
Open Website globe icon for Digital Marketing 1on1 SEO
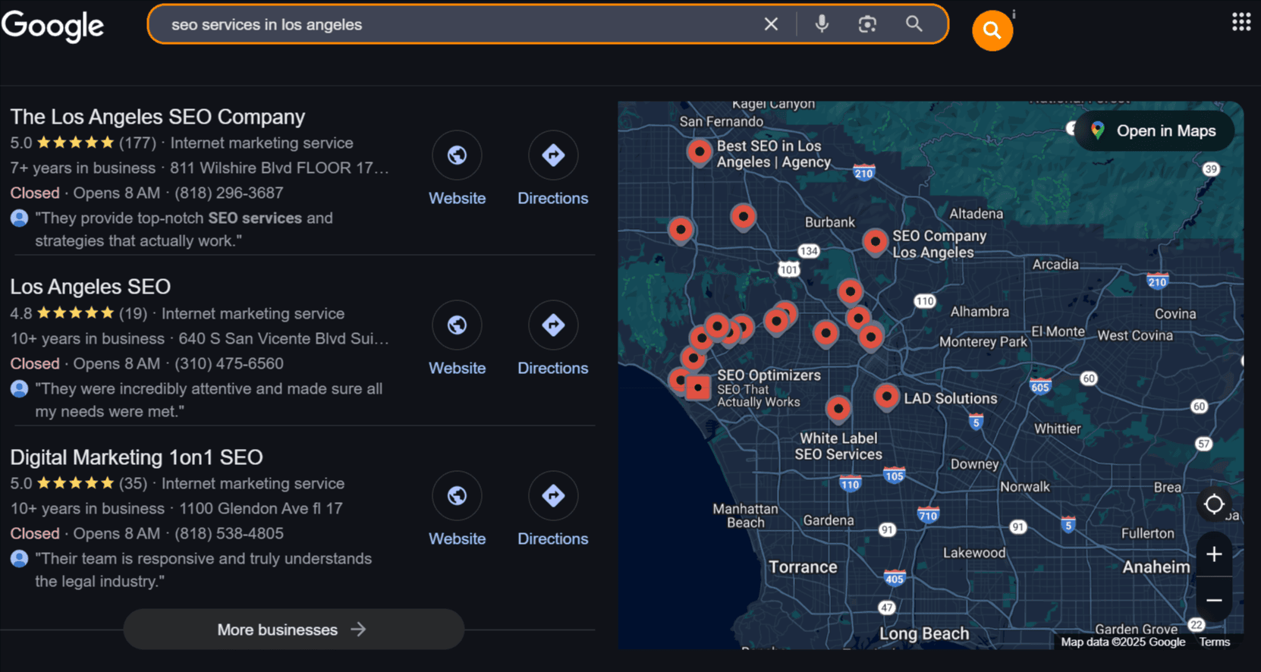457,496
